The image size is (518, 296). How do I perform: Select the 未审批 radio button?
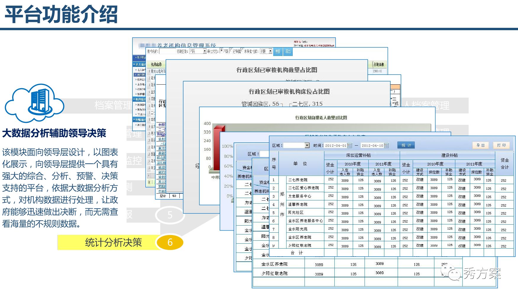[x=242, y=51]
